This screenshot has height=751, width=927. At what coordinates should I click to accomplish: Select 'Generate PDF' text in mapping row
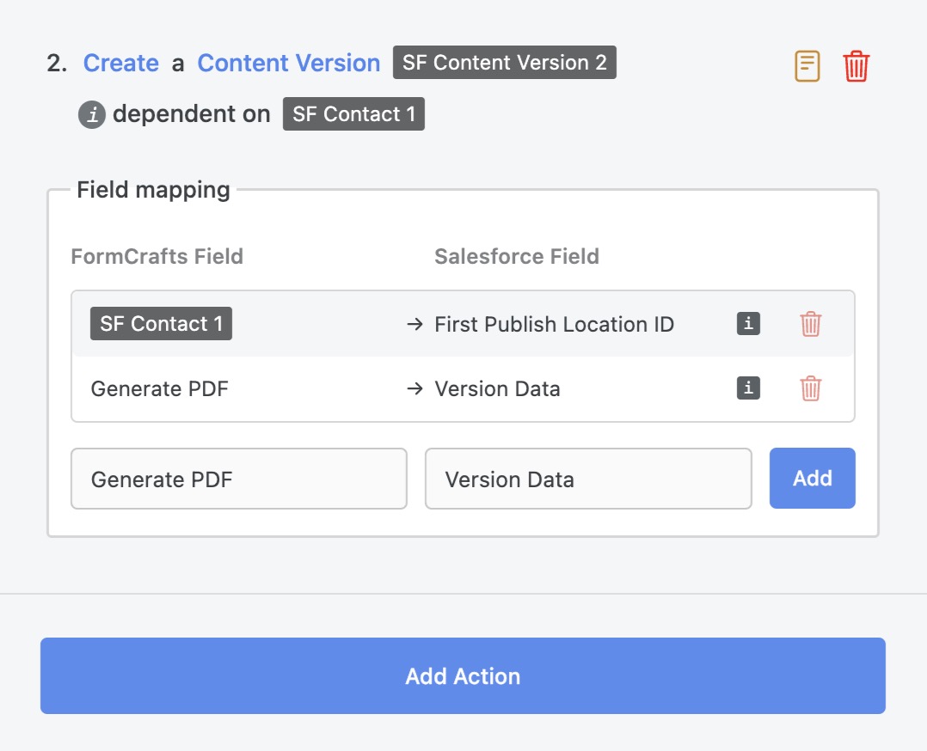[x=160, y=388]
